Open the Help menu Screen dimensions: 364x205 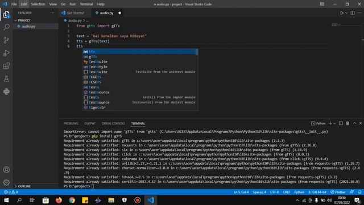[x=101, y=4]
